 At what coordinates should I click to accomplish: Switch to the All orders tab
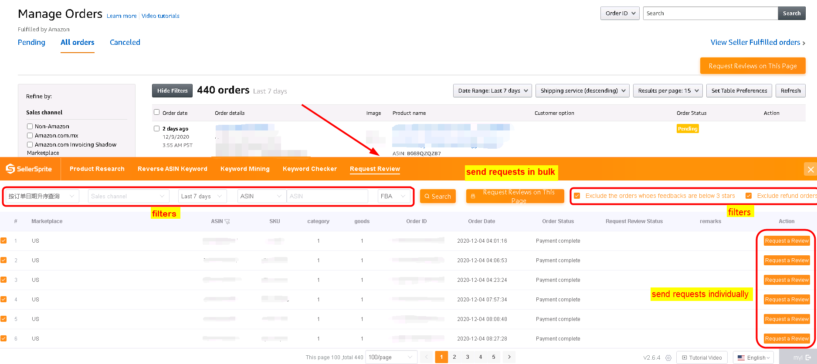click(78, 42)
